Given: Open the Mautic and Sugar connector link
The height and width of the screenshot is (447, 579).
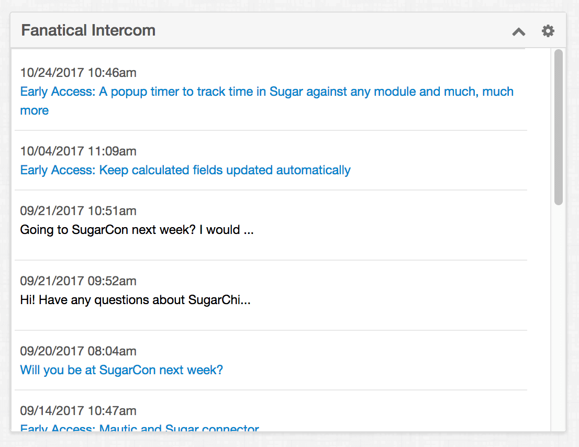Looking at the screenshot, I should pyautogui.click(x=140, y=428).
